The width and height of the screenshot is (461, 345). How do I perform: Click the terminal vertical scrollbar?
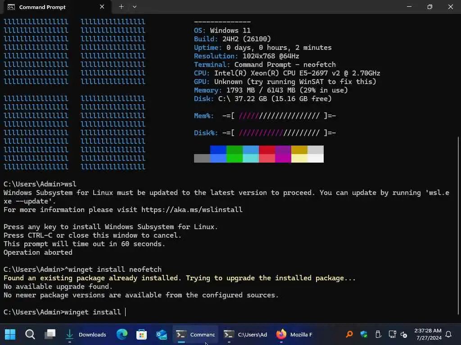459,226
